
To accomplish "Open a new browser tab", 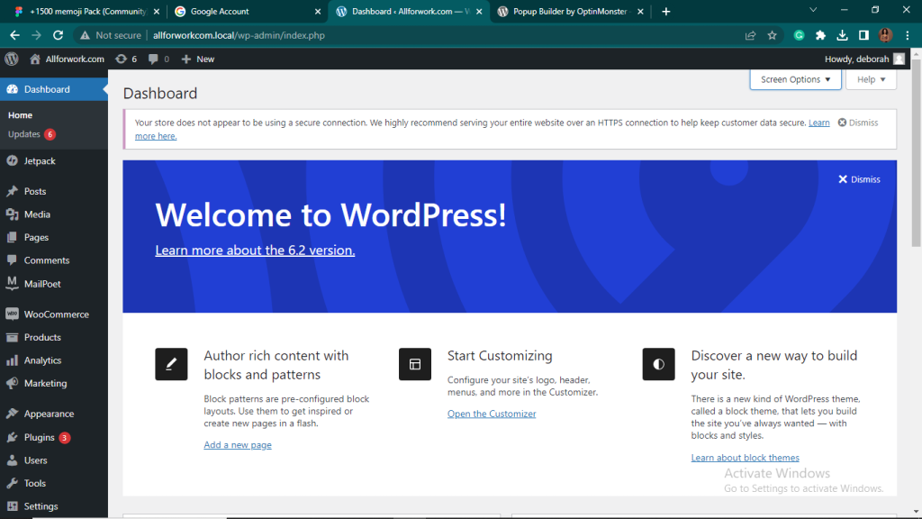I will [x=665, y=11].
